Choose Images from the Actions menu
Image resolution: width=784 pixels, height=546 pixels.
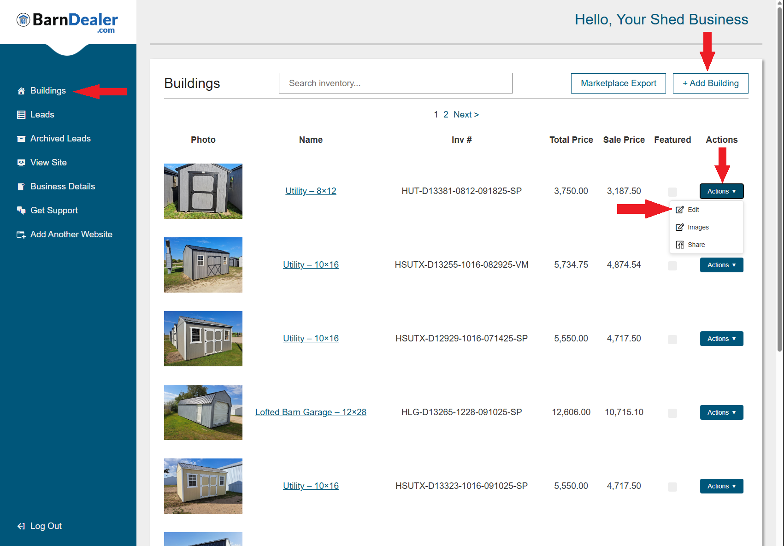[706, 227]
